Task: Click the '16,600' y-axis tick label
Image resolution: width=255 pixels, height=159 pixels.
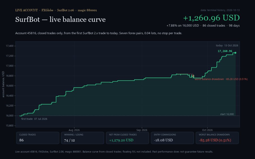Action: [x=10, y=86]
